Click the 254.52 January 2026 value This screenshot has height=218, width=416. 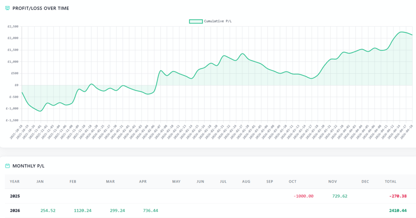click(48, 210)
